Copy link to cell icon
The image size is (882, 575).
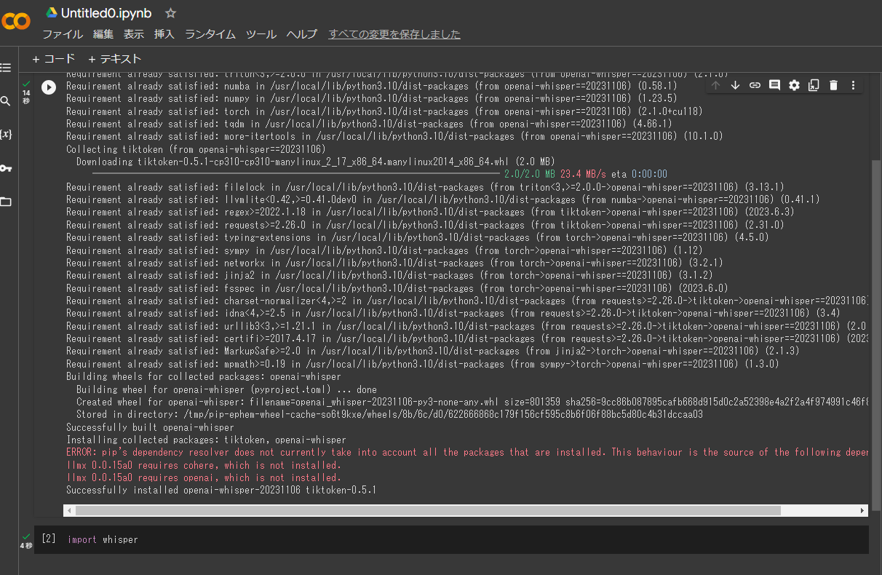pos(755,85)
